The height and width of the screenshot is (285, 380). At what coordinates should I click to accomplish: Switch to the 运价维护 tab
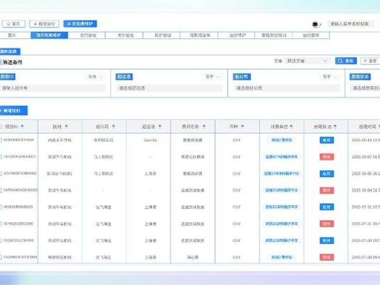[x=237, y=35]
